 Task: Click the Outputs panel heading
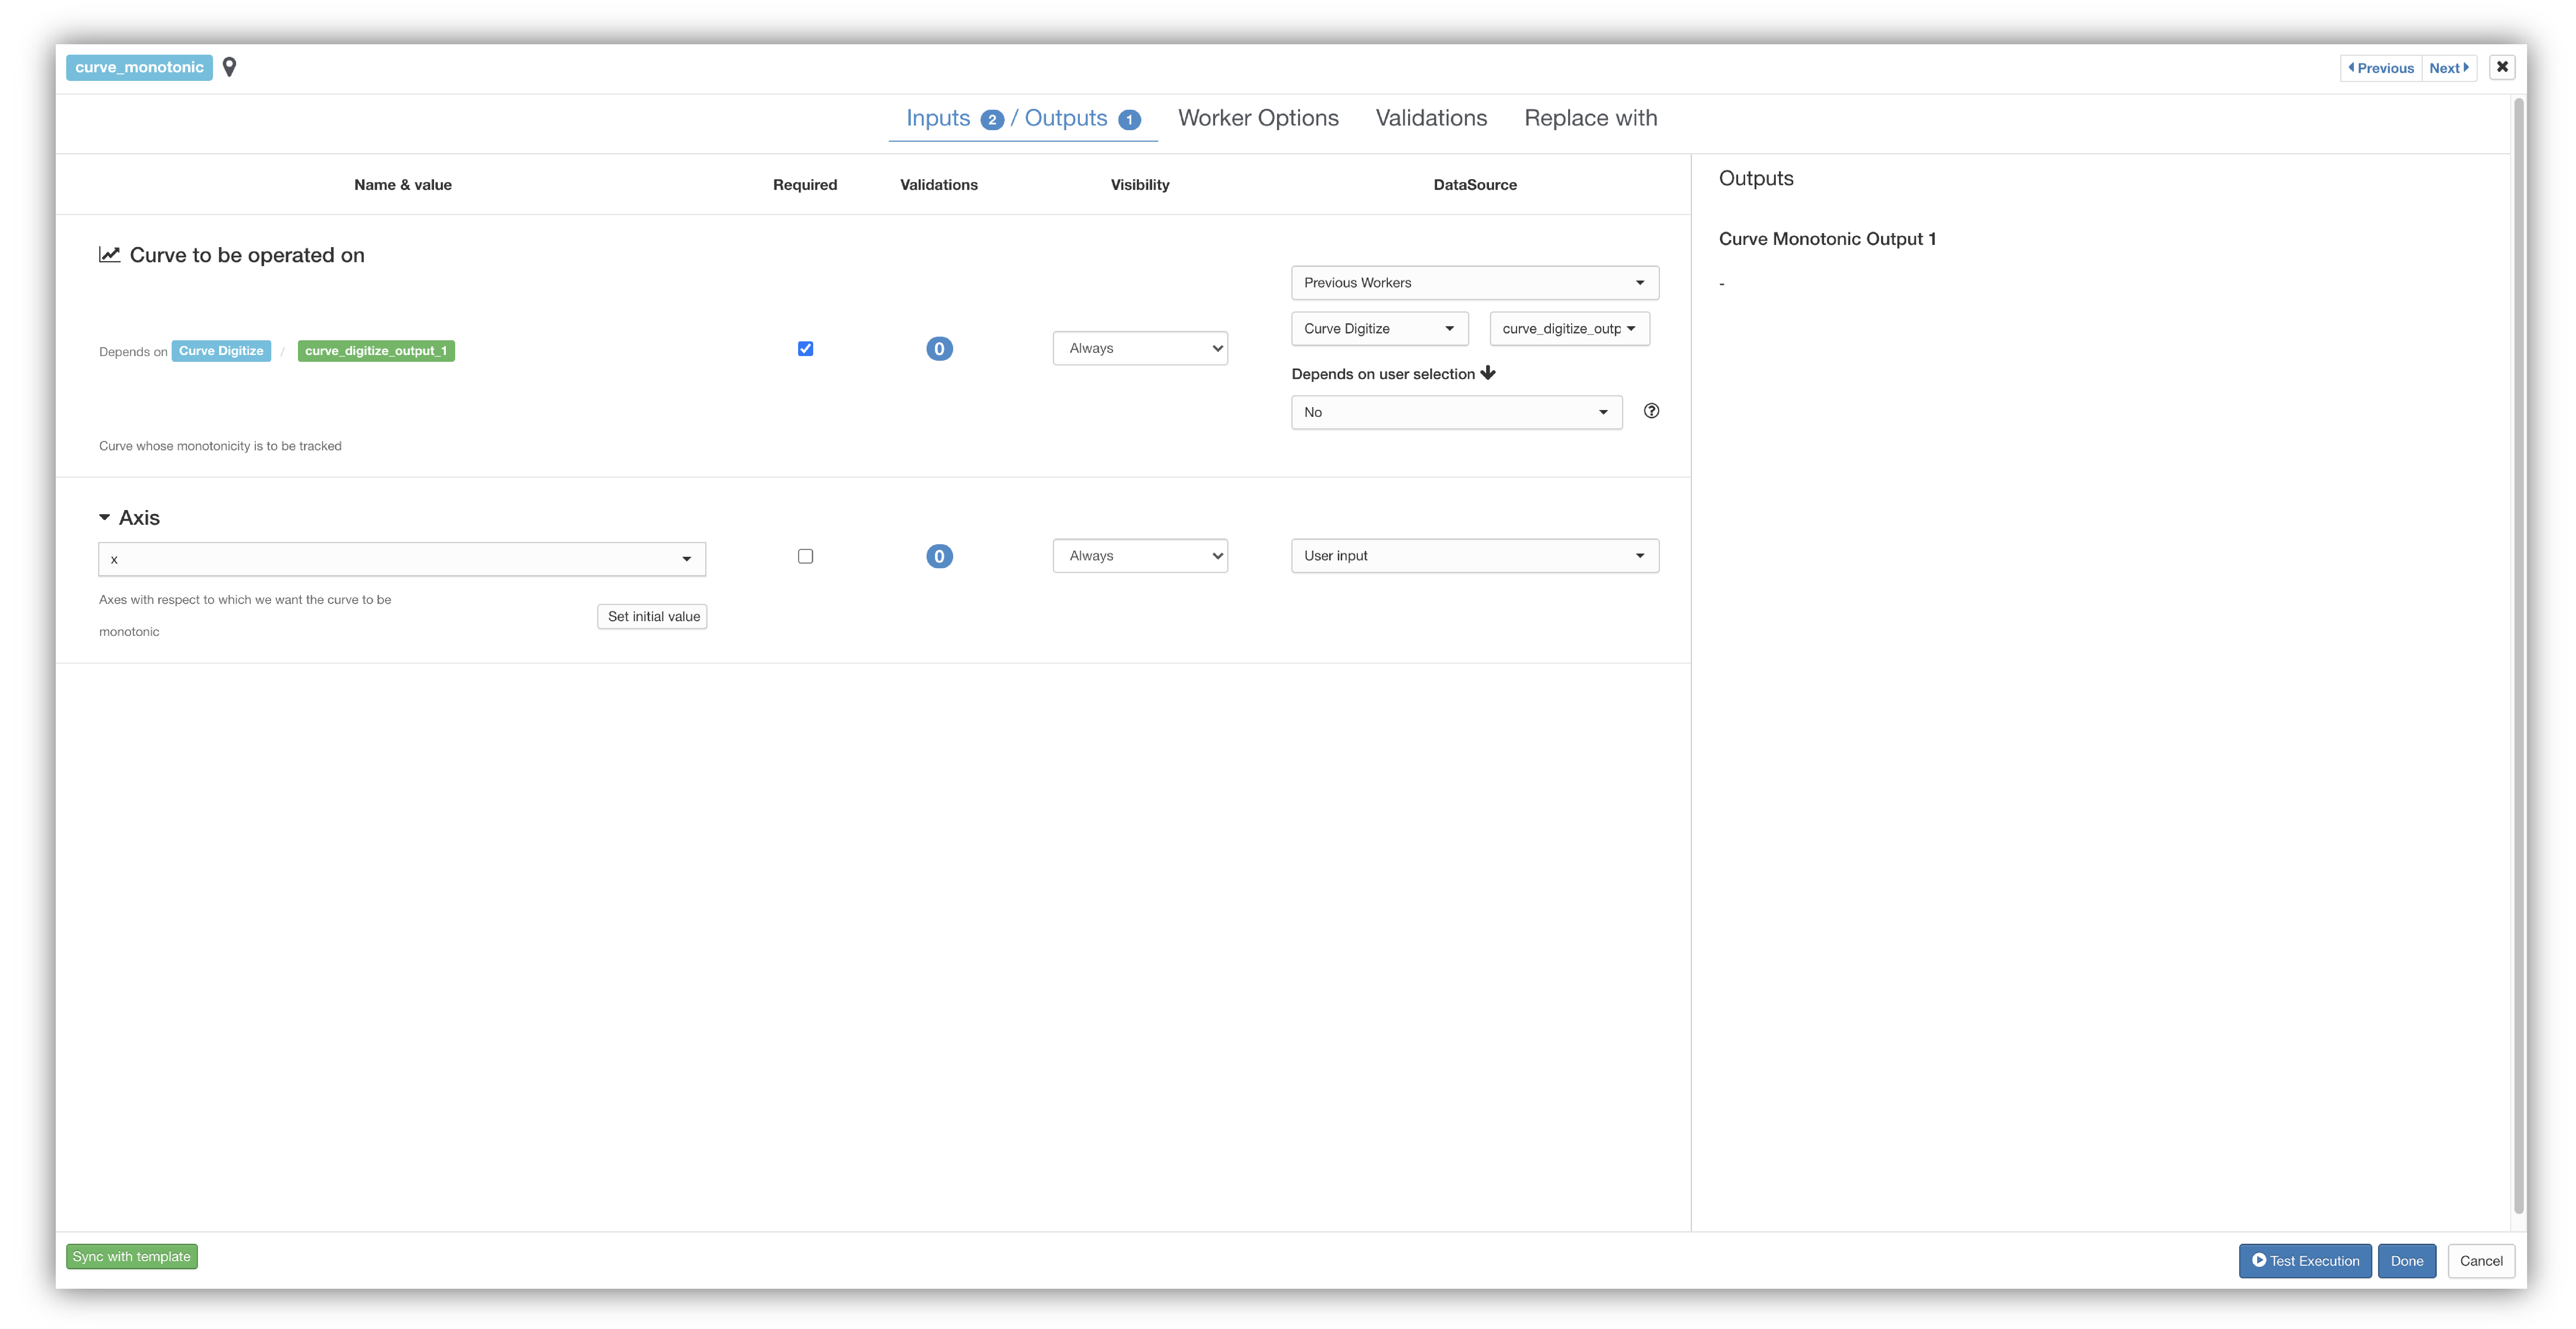click(x=1756, y=179)
